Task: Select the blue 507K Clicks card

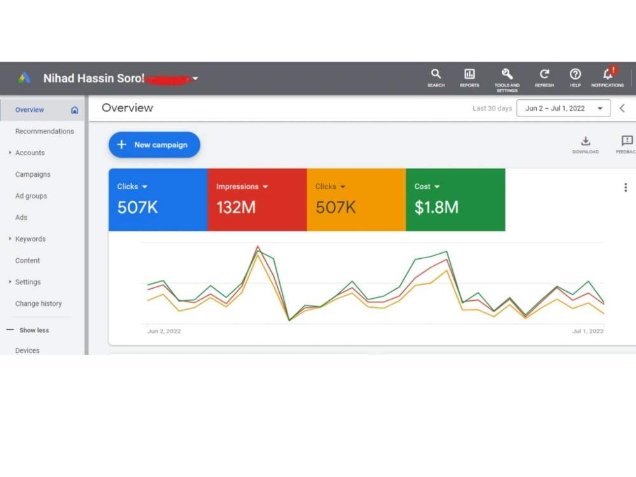Action: pos(158,200)
